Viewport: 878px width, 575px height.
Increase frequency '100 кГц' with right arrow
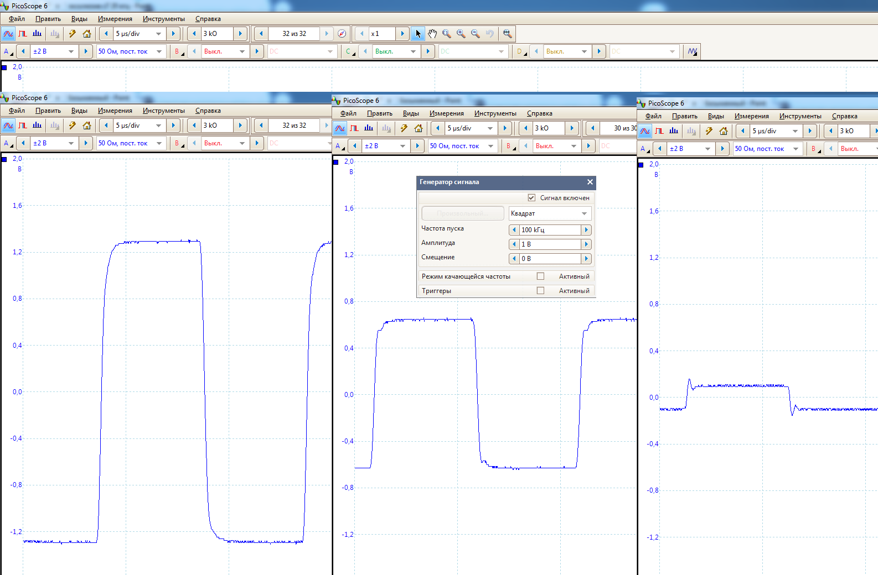coord(586,230)
